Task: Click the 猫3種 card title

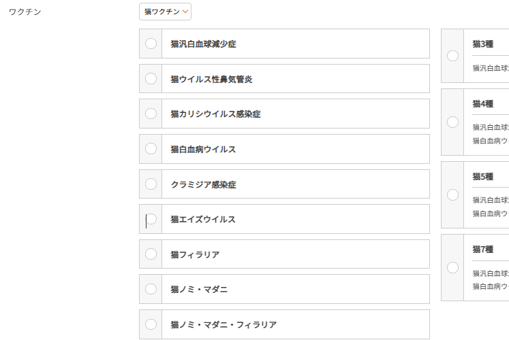Action: [x=482, y=44]
